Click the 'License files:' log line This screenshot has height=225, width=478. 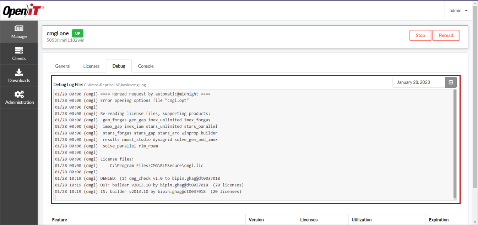(x=94, y=159)
